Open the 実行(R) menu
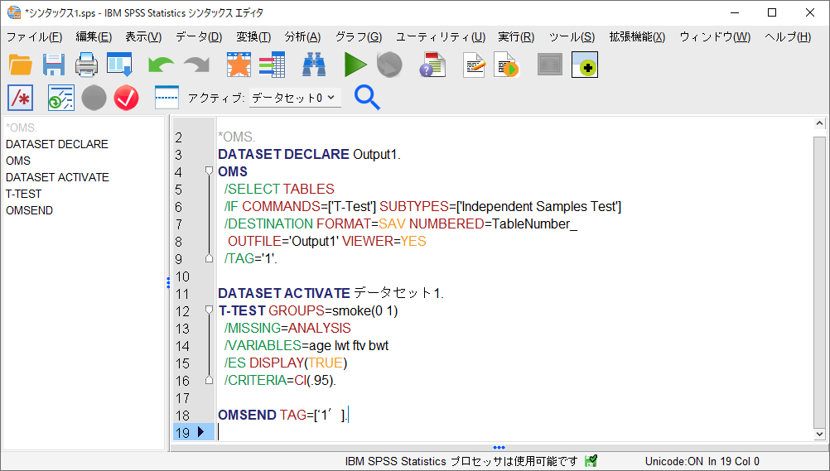 click(516, 37)
